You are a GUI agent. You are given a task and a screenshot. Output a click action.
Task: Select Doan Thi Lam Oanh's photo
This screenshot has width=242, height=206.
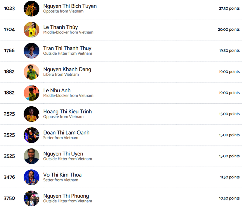(32, 135)
